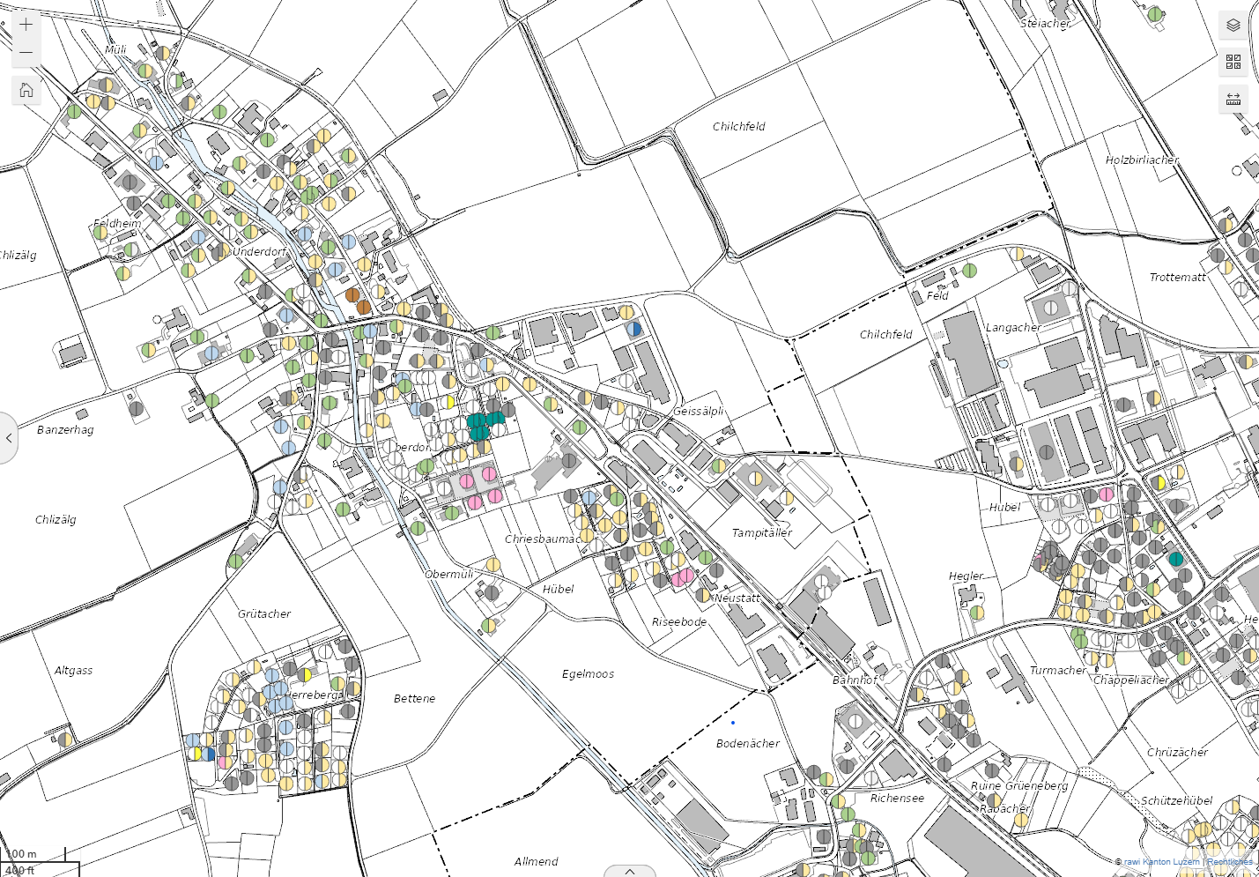Image resolution: width=1259 pixels, height=877 pixels.
Task: Select the green marker near Steiacher
Action: (1155, 14)
